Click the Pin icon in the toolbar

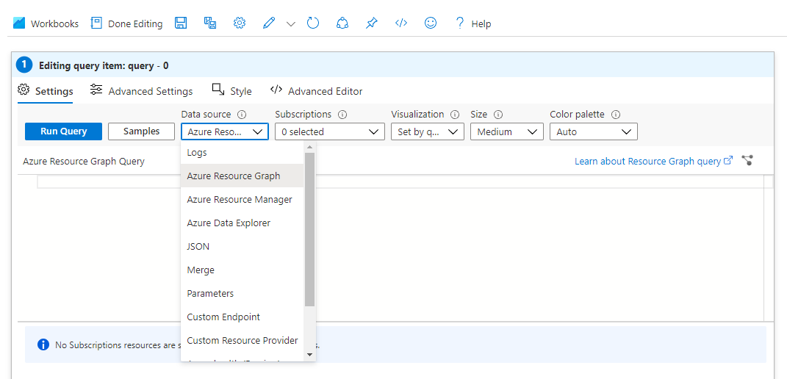pos(371,23)
